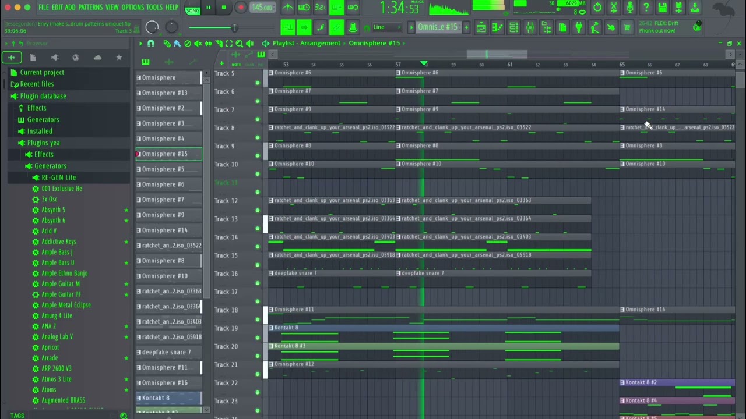Select the Paint brush tool in the playlist
This screenshot has width=746, height=419.
(x=177, y=44)
